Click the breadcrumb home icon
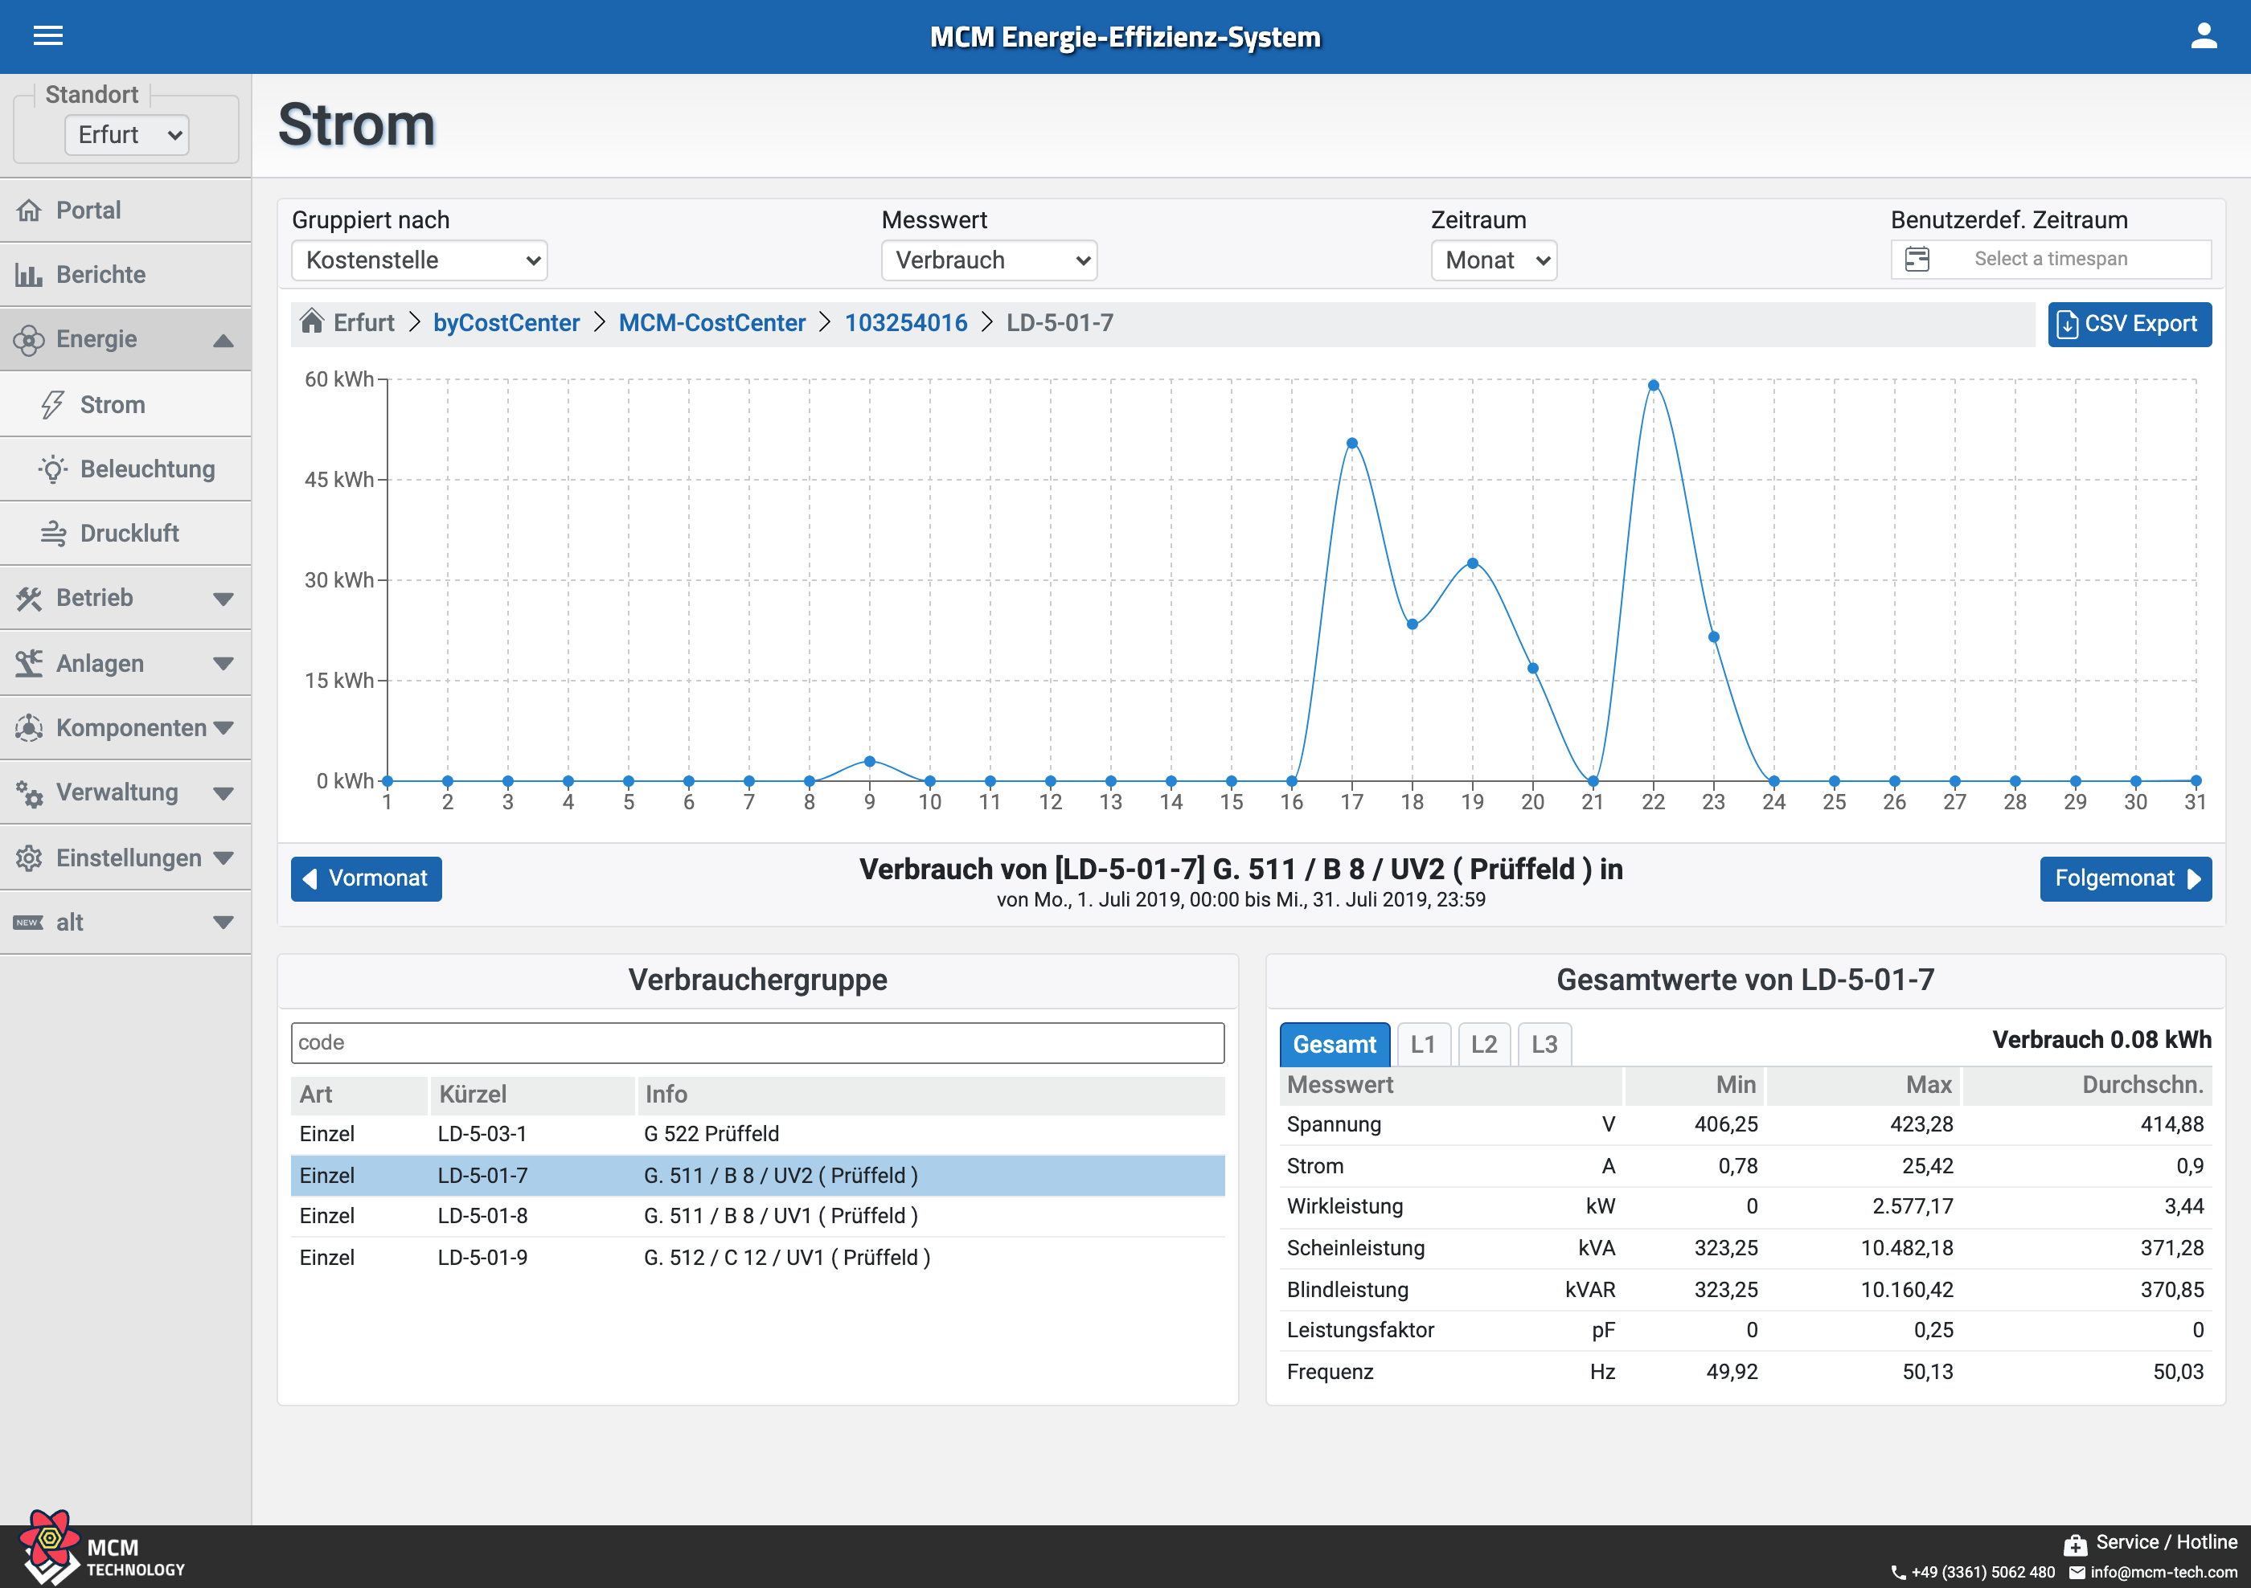This screenshot has height=1588, width=2251. click(x=312, y=321)
